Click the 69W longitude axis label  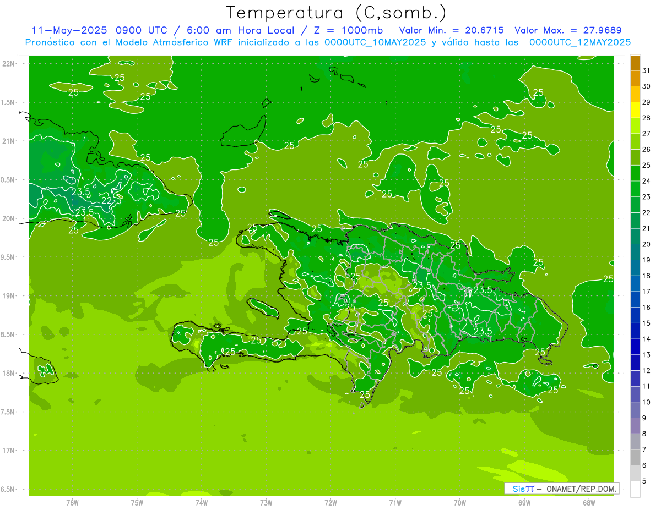click(524, 503)
